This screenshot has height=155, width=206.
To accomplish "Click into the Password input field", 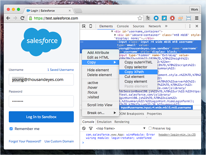I will tap(41, 101).
